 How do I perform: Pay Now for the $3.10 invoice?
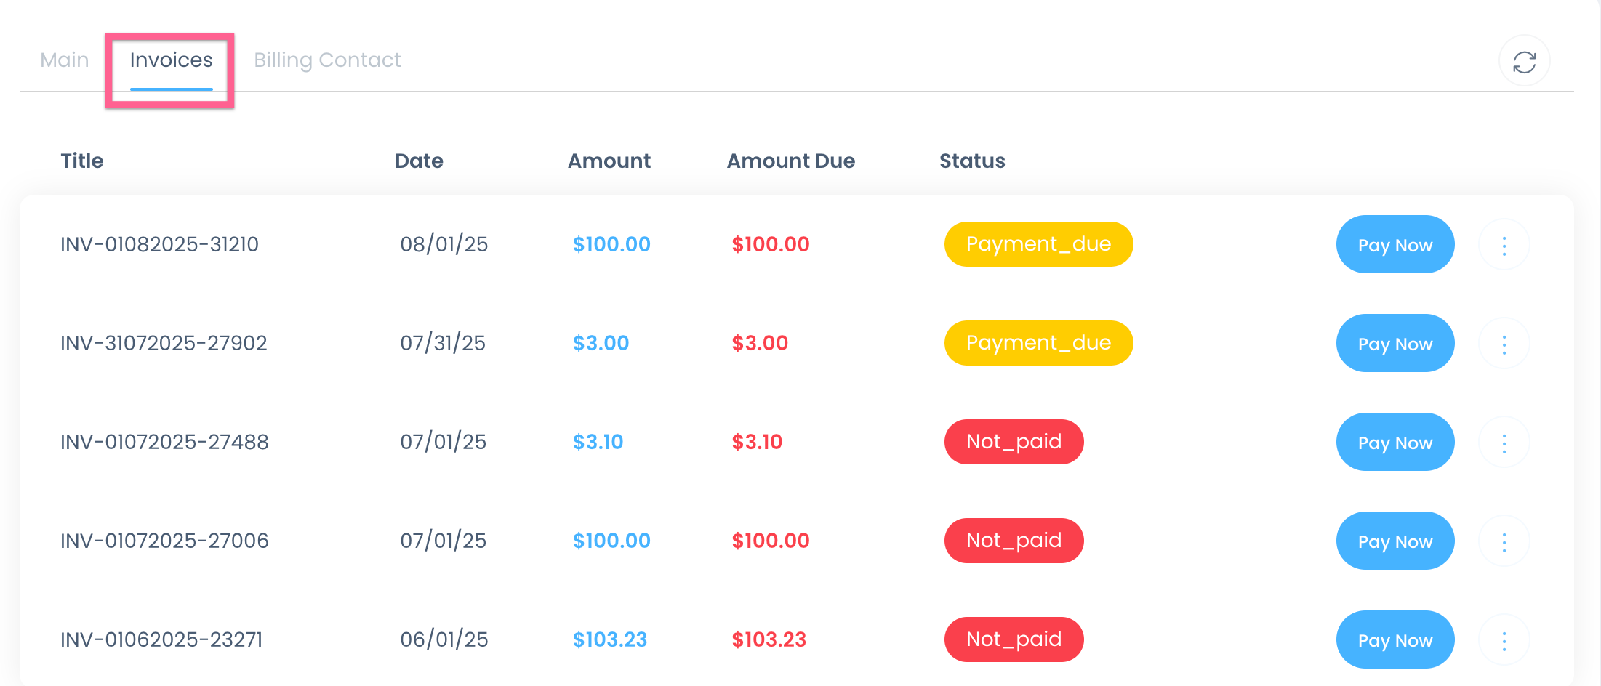(x=1395, y=443)
